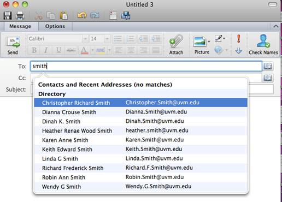This screenshot has width=282, height=202.
Task: Toggle Bold formatting button
Action: 34,50
